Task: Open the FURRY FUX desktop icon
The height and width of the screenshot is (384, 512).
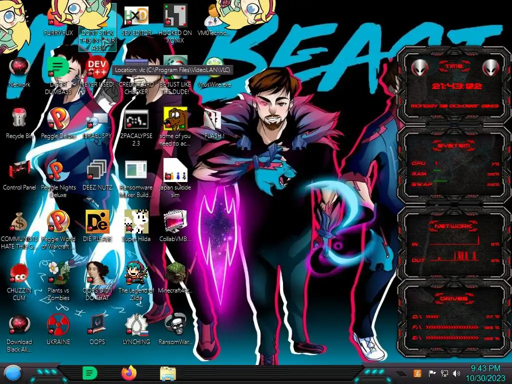Action: click(58, 20)
